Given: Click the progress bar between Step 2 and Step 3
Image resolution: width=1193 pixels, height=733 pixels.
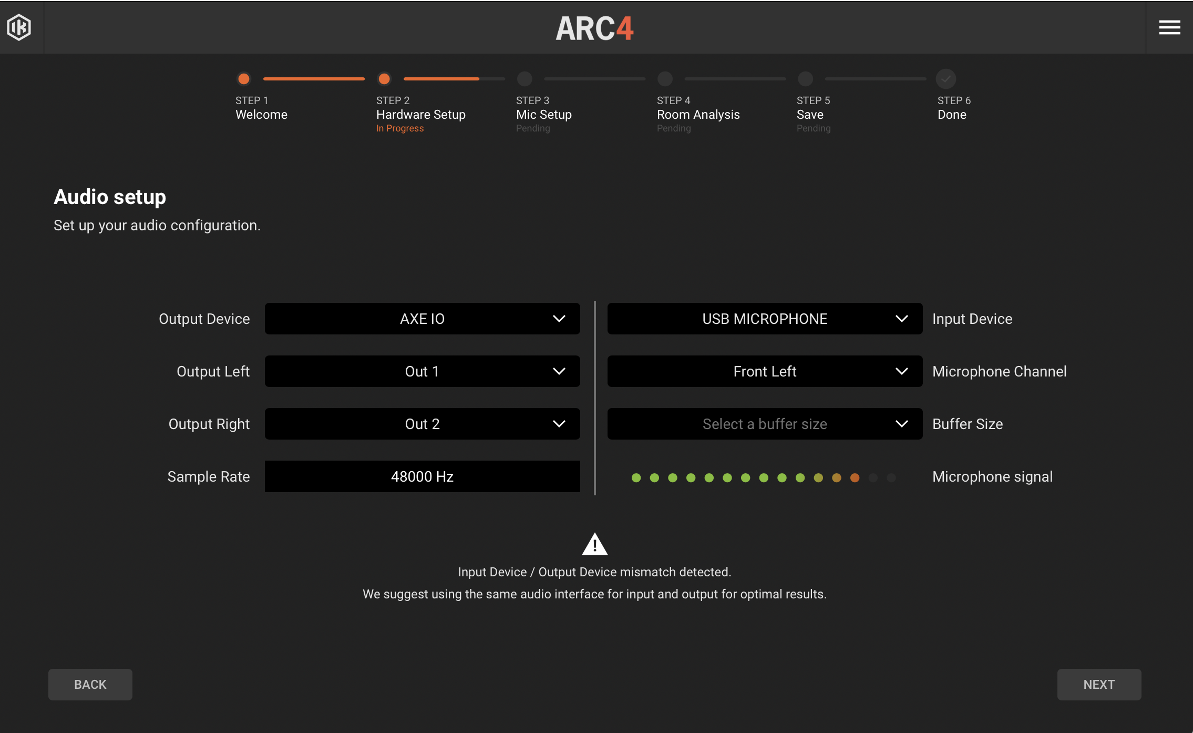Looking at the screenshot, I should coord(454,79).
